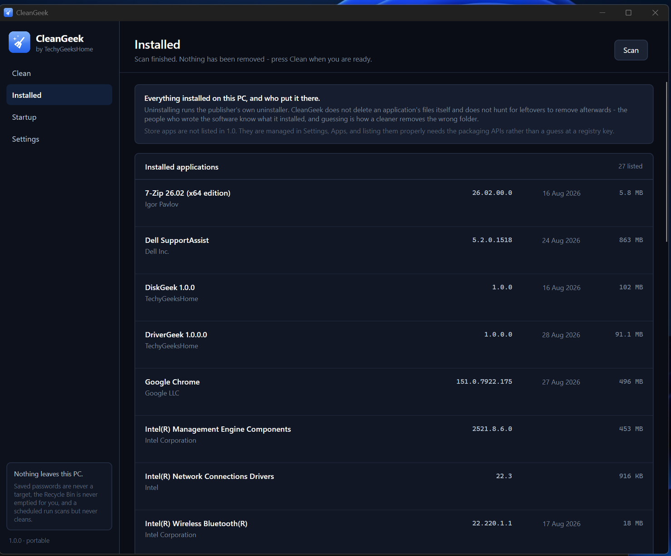This screenshot has height=556, width=671.
Task: Click the scan finished status message
Action: pyautogui.click(x=253, y=59)
